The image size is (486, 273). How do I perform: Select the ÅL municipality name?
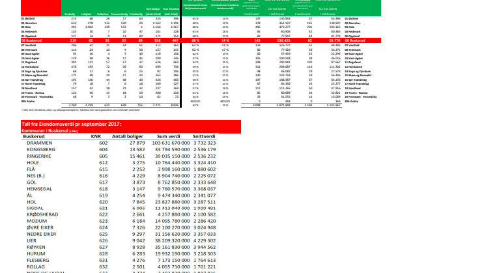[x=29, y=195]
